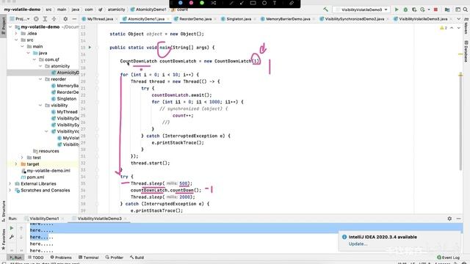Select pink color in annotation toolbar
The image size is (470, 264).
coord(191,3)
